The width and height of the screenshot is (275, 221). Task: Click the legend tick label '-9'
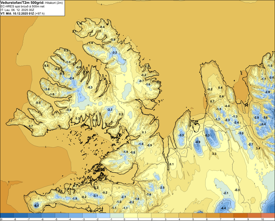pyautogui.click(x=1, y=219)
